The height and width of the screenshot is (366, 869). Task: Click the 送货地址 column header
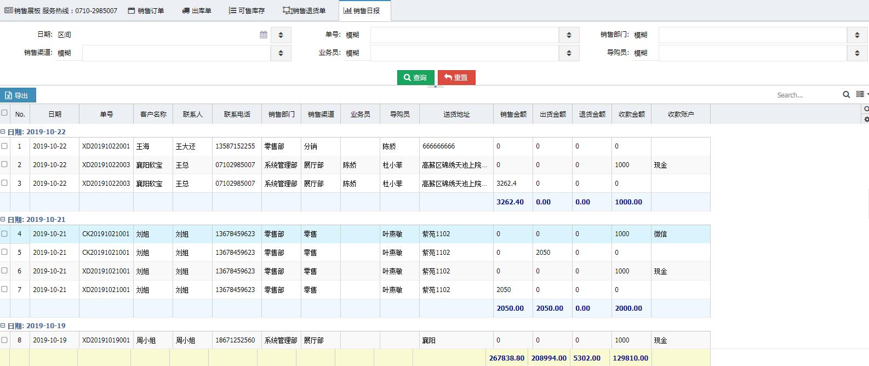[x=456, y=114]
